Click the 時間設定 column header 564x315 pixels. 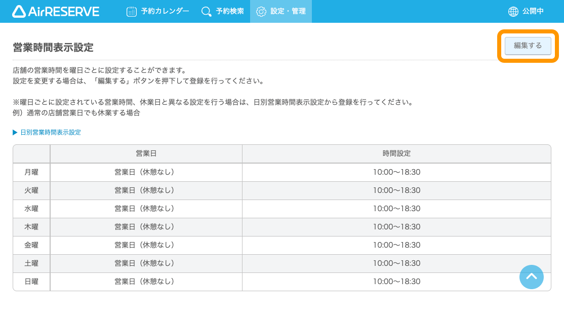tap(396, 154)
